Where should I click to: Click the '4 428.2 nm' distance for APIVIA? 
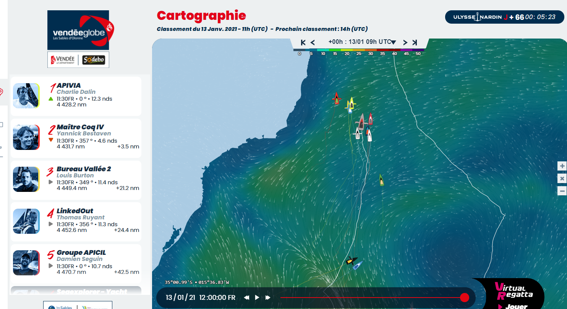(x=72, y=105)
